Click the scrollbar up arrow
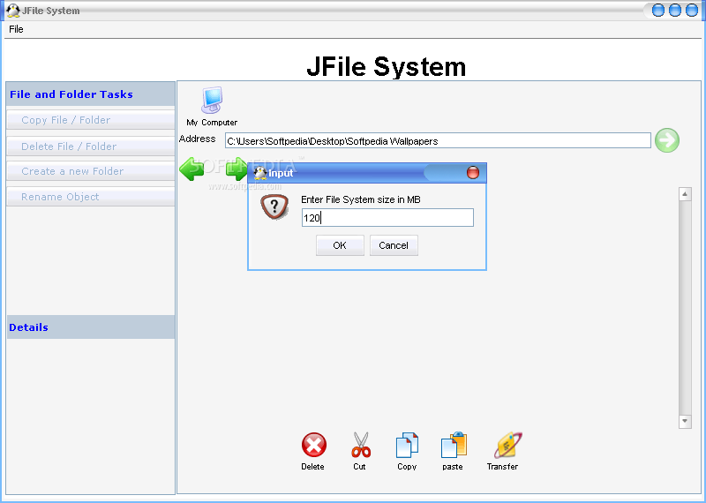This screenshot has height=503, width=706. tap(685, 194)
